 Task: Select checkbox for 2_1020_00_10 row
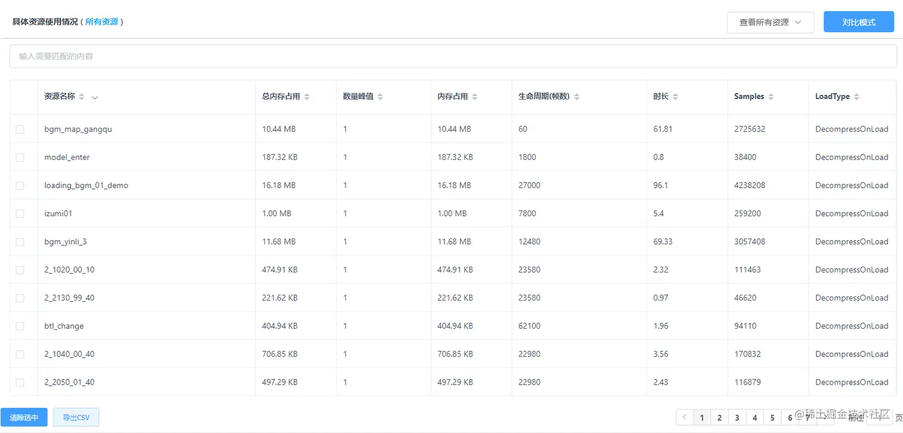20,270
